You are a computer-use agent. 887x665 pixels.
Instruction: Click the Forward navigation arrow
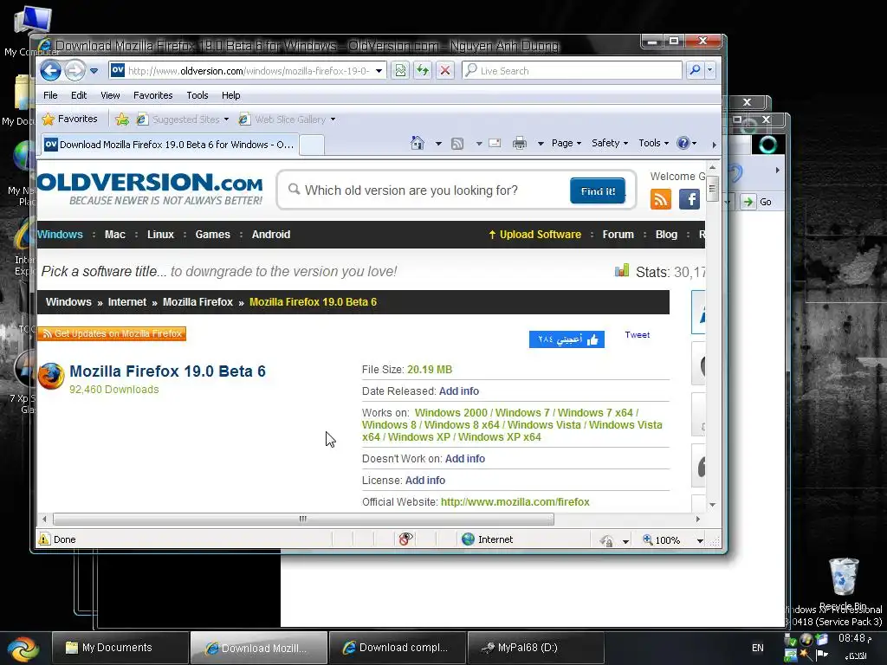[x=74, y=71]
